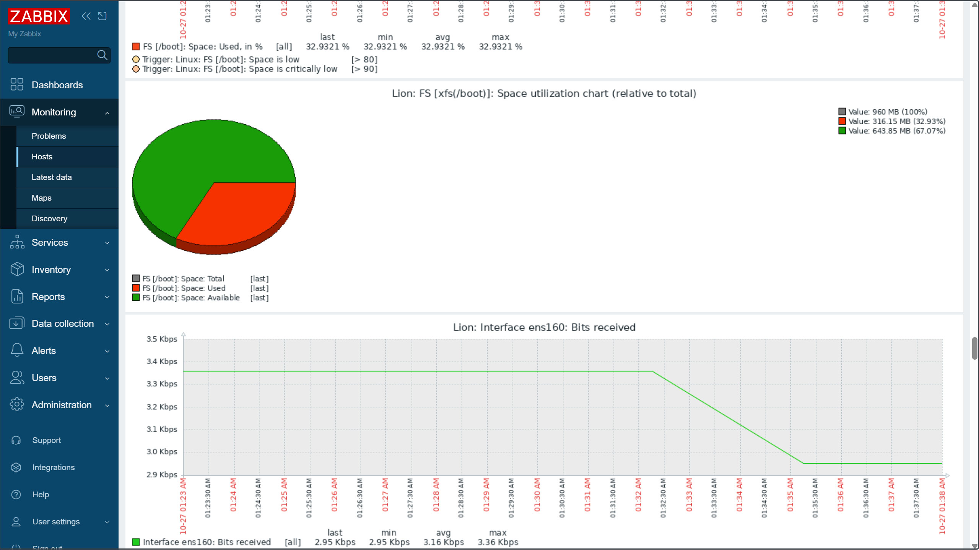Open the Integrations link
Image resolution: width=979 pixels, height=550 pixels.
(x=53, y=467)
